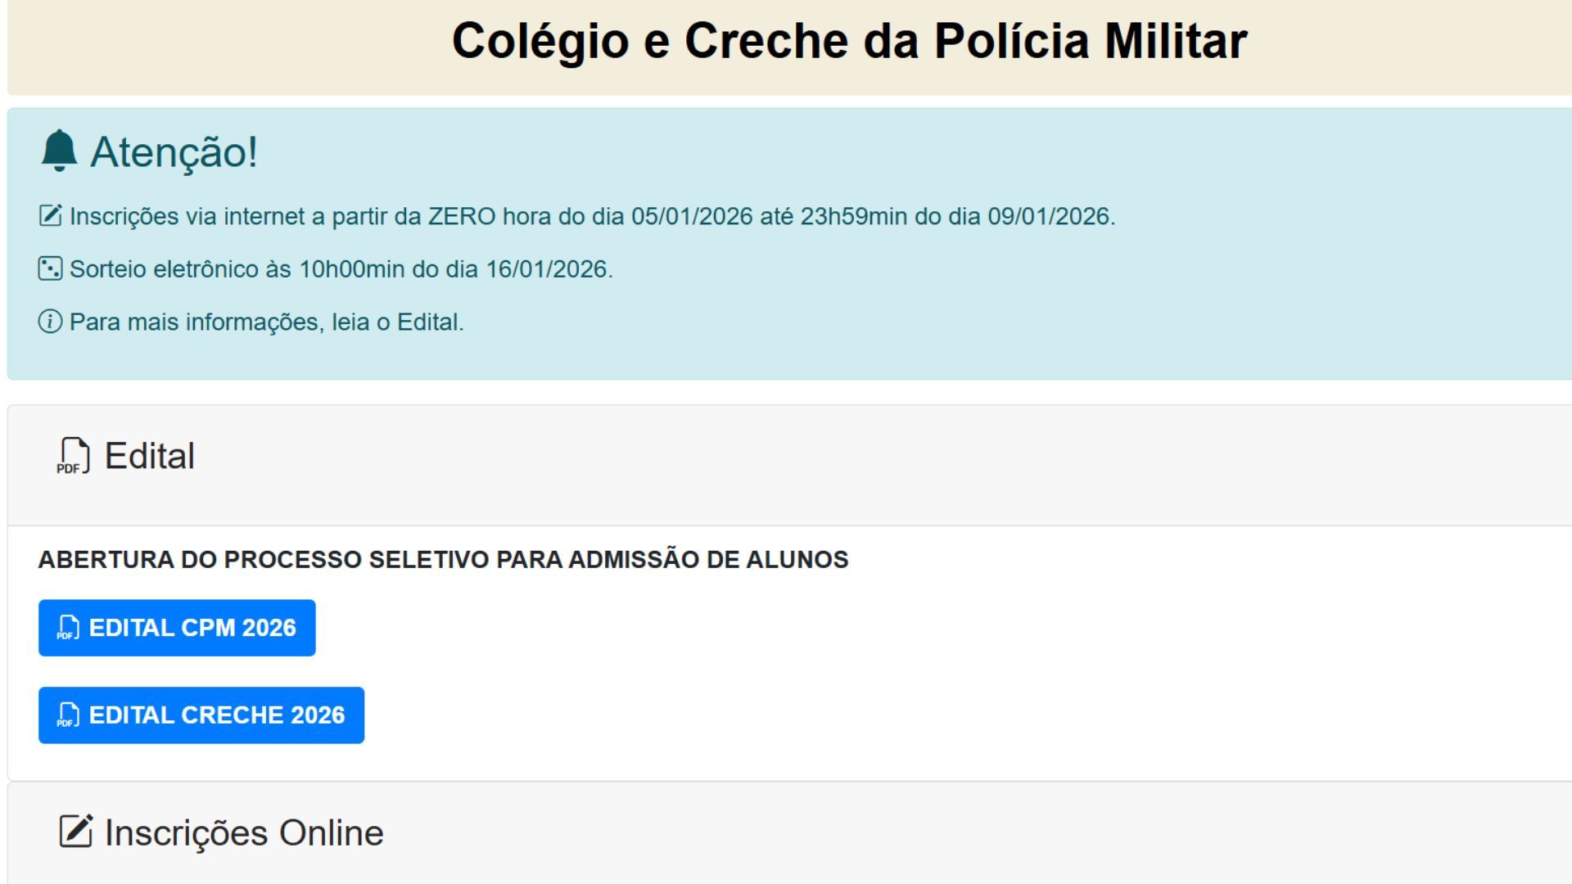Click the Atenção! heading text
This screenshot has height=884, width=1572.
pyautogui.click(x=174, y=152)
